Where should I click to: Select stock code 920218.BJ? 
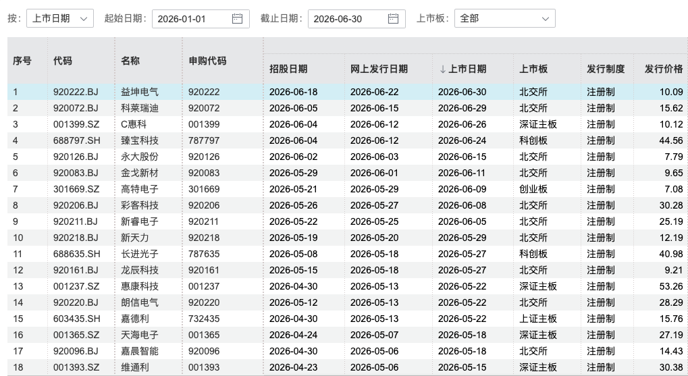[76, 238]
